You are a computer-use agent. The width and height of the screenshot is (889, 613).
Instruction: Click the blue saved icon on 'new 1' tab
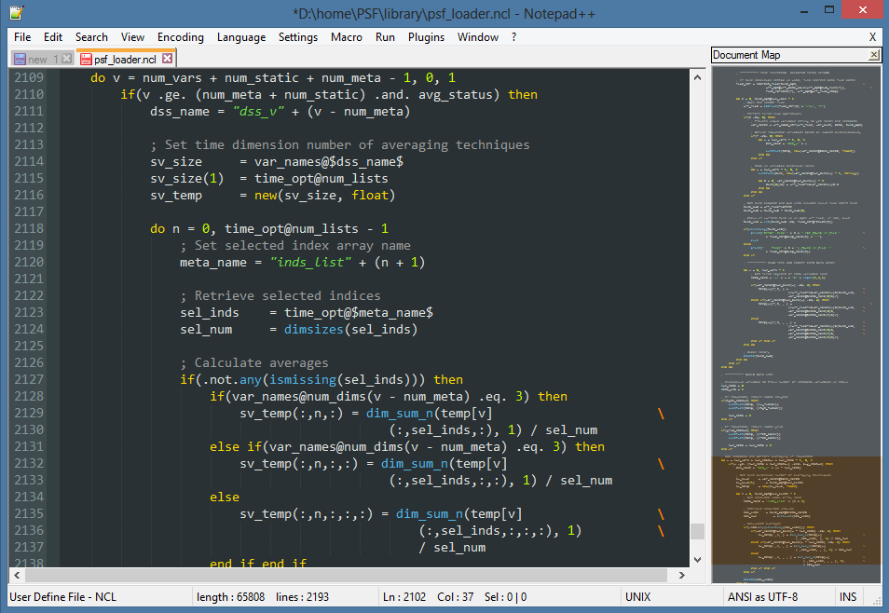coord(19,59)
